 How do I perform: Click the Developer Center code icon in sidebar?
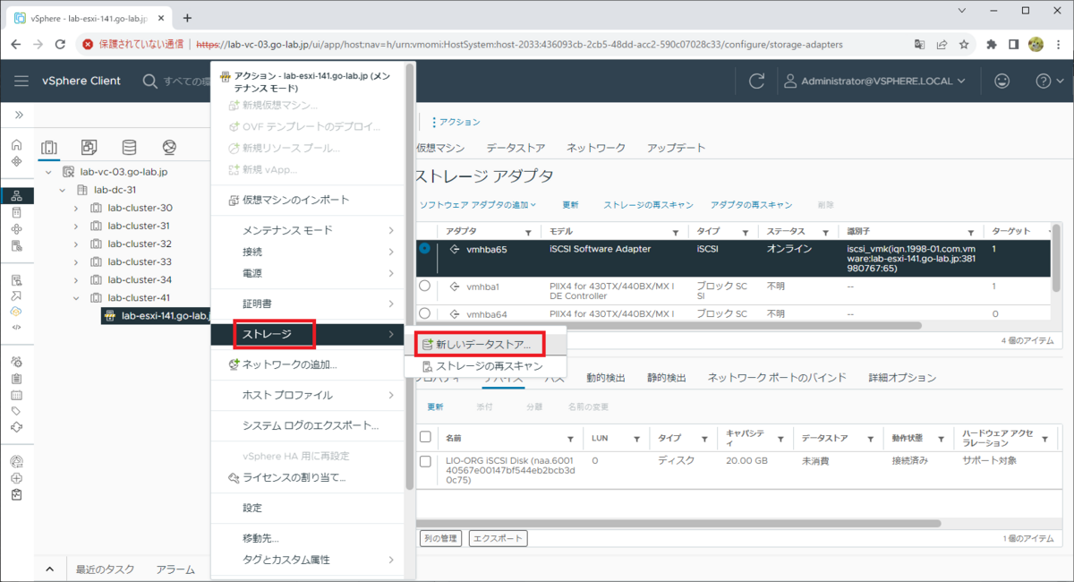[16, 328]
